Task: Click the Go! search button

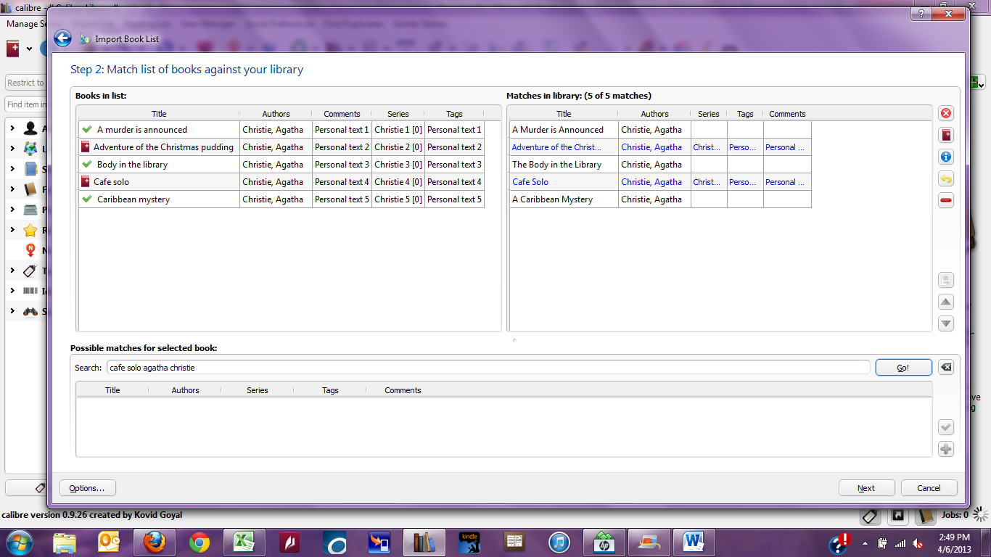Action: click(902, 368)
